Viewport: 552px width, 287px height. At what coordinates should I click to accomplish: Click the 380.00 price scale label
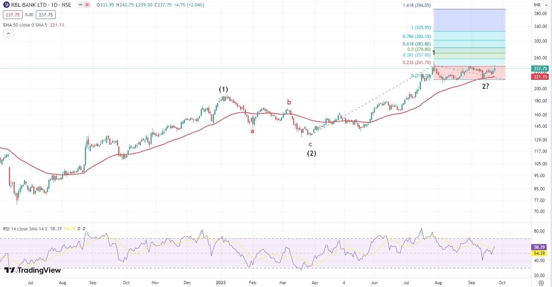pos(540,14)
